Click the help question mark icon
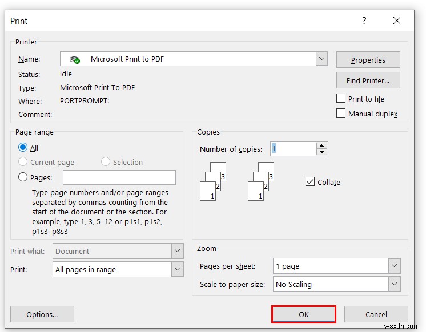The image size is (426, 332). 364,21
